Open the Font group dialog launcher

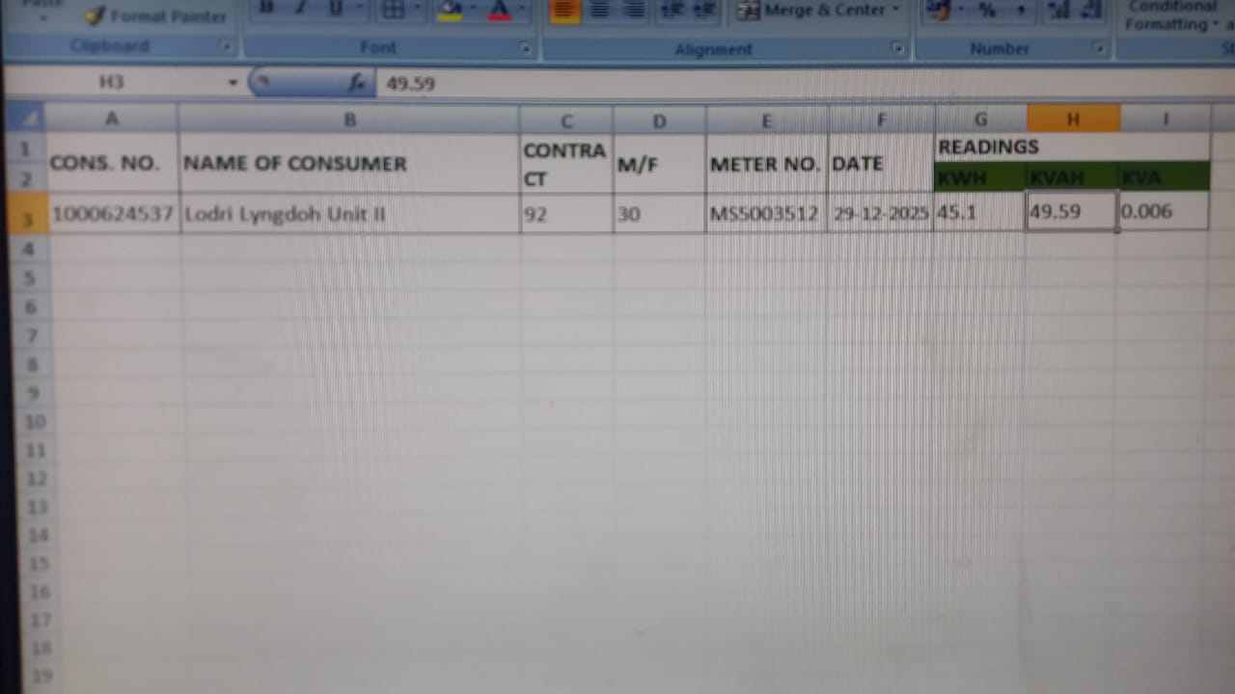(526, 48)
